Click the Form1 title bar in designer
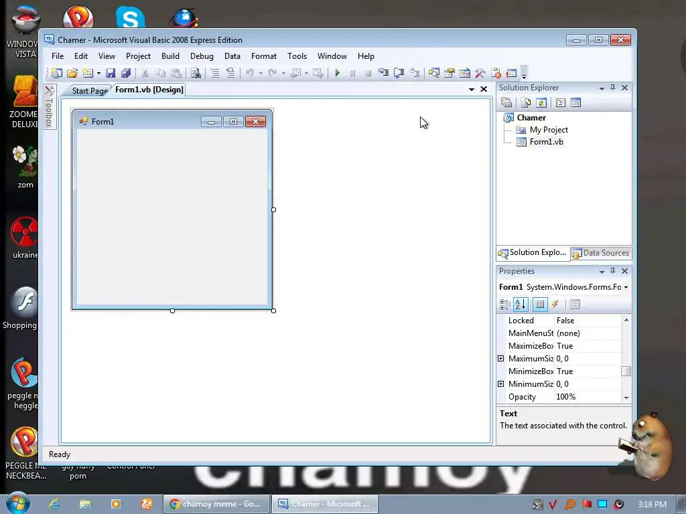 [x=172, y=121]
